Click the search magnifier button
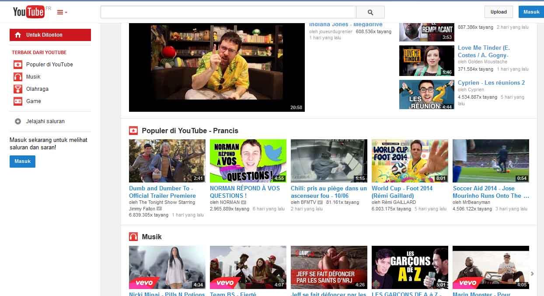Viewport: 544px width, 296px height. [370, 12]
